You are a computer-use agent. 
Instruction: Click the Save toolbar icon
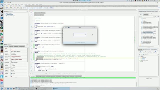(10, 6)
